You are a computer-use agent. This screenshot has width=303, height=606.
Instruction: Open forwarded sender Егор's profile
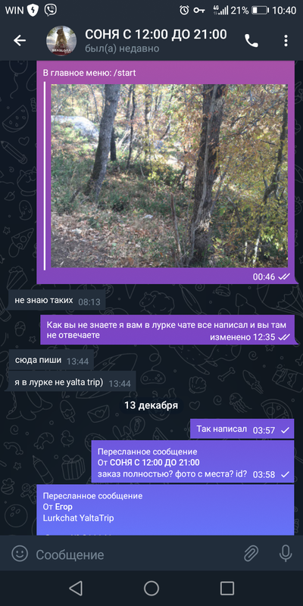click(x=64, y=507)
